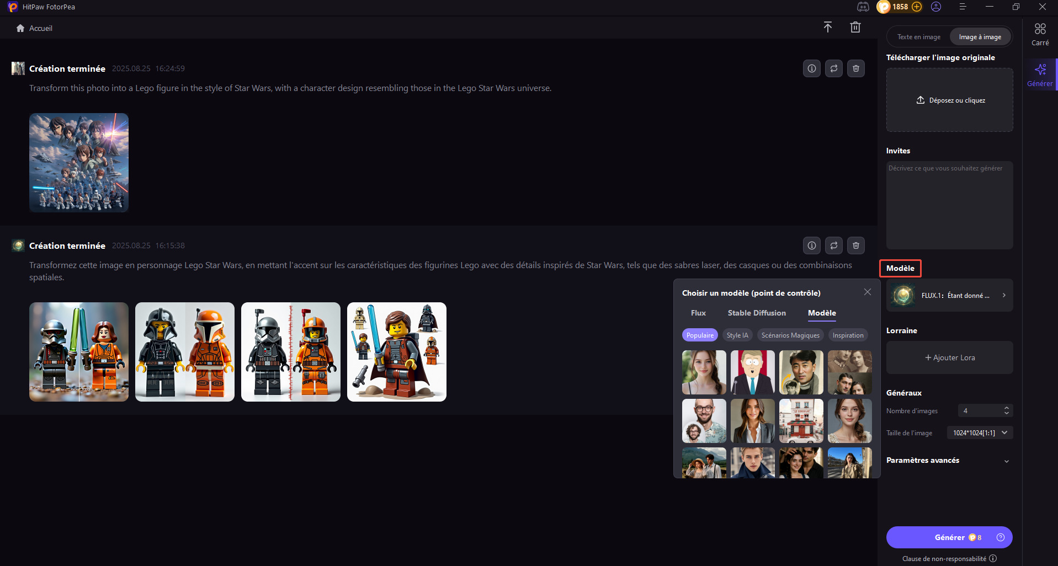Click the trash icon to clear all history
The image size is (1058, 566).
(x=855, y=28)
